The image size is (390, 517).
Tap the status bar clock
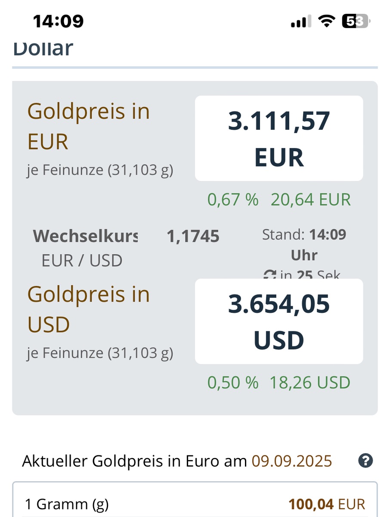pos(58,21)
